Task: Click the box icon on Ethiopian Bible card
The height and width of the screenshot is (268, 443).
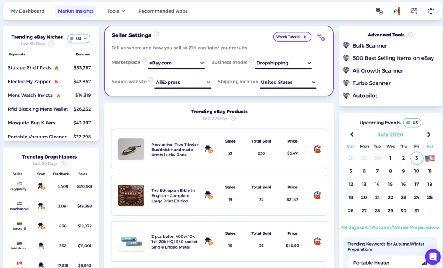Action: click(318, 195)
